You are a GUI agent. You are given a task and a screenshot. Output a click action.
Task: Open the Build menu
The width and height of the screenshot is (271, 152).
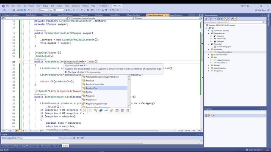(39, 6)
